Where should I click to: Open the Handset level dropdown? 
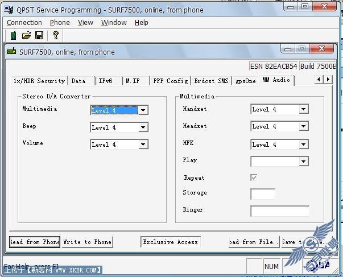pyautogui.click(x=304, y=109)
